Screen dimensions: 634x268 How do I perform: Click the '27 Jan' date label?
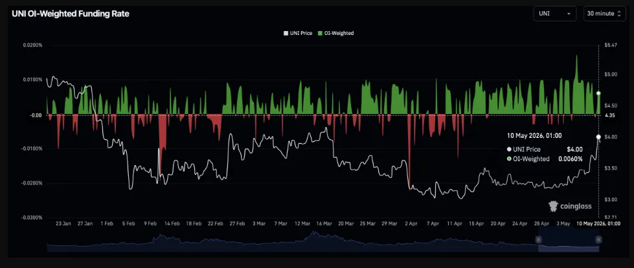(x=84, y=223)
